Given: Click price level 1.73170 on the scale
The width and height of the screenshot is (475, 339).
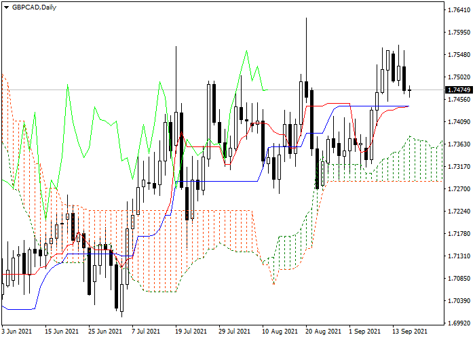Looking at the screenshot, I should 459,167.
